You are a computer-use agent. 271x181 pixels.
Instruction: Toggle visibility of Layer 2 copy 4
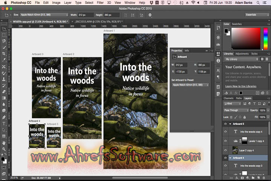[225, 149]
